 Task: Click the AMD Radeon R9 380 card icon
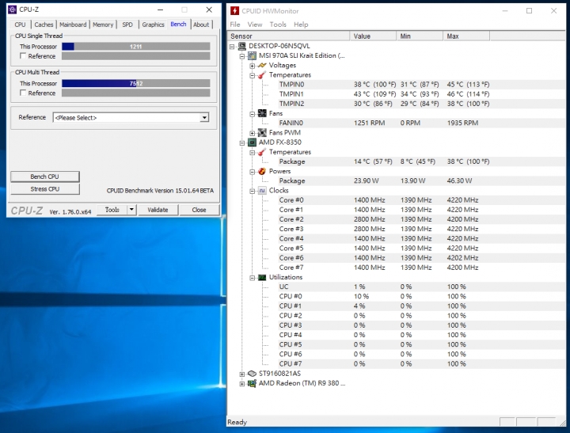(252, 383)
